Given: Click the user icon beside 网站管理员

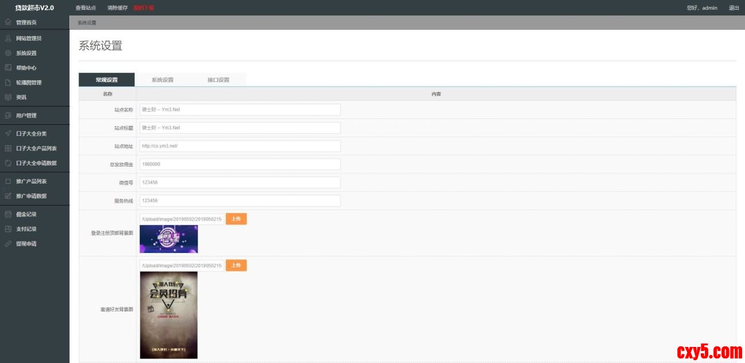Looking at the screenshot, I should 8,38.
